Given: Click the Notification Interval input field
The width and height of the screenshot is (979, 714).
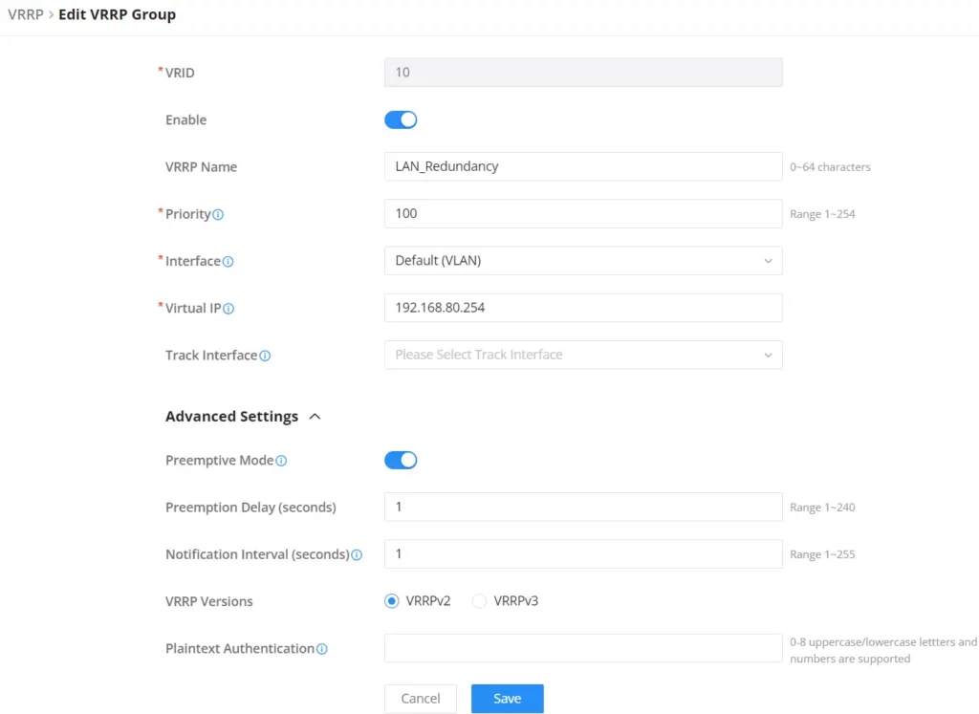Looking at the screenshot, I should 583,554.
